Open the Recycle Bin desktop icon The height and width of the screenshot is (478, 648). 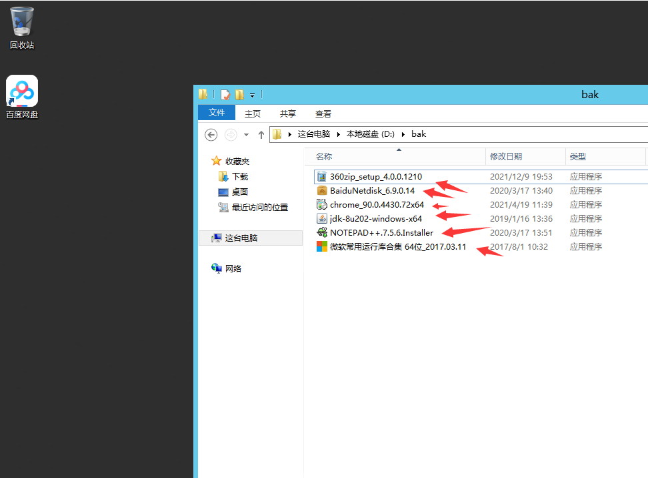[x=22, y=28]
